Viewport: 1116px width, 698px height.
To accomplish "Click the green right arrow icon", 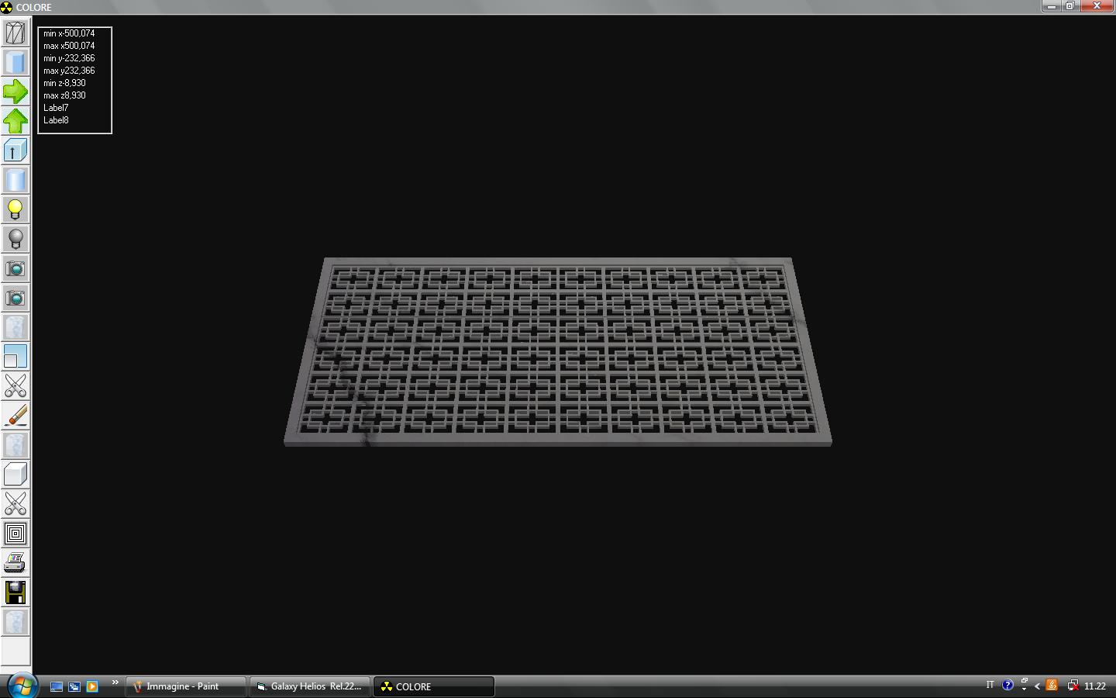I will point(15,92).
